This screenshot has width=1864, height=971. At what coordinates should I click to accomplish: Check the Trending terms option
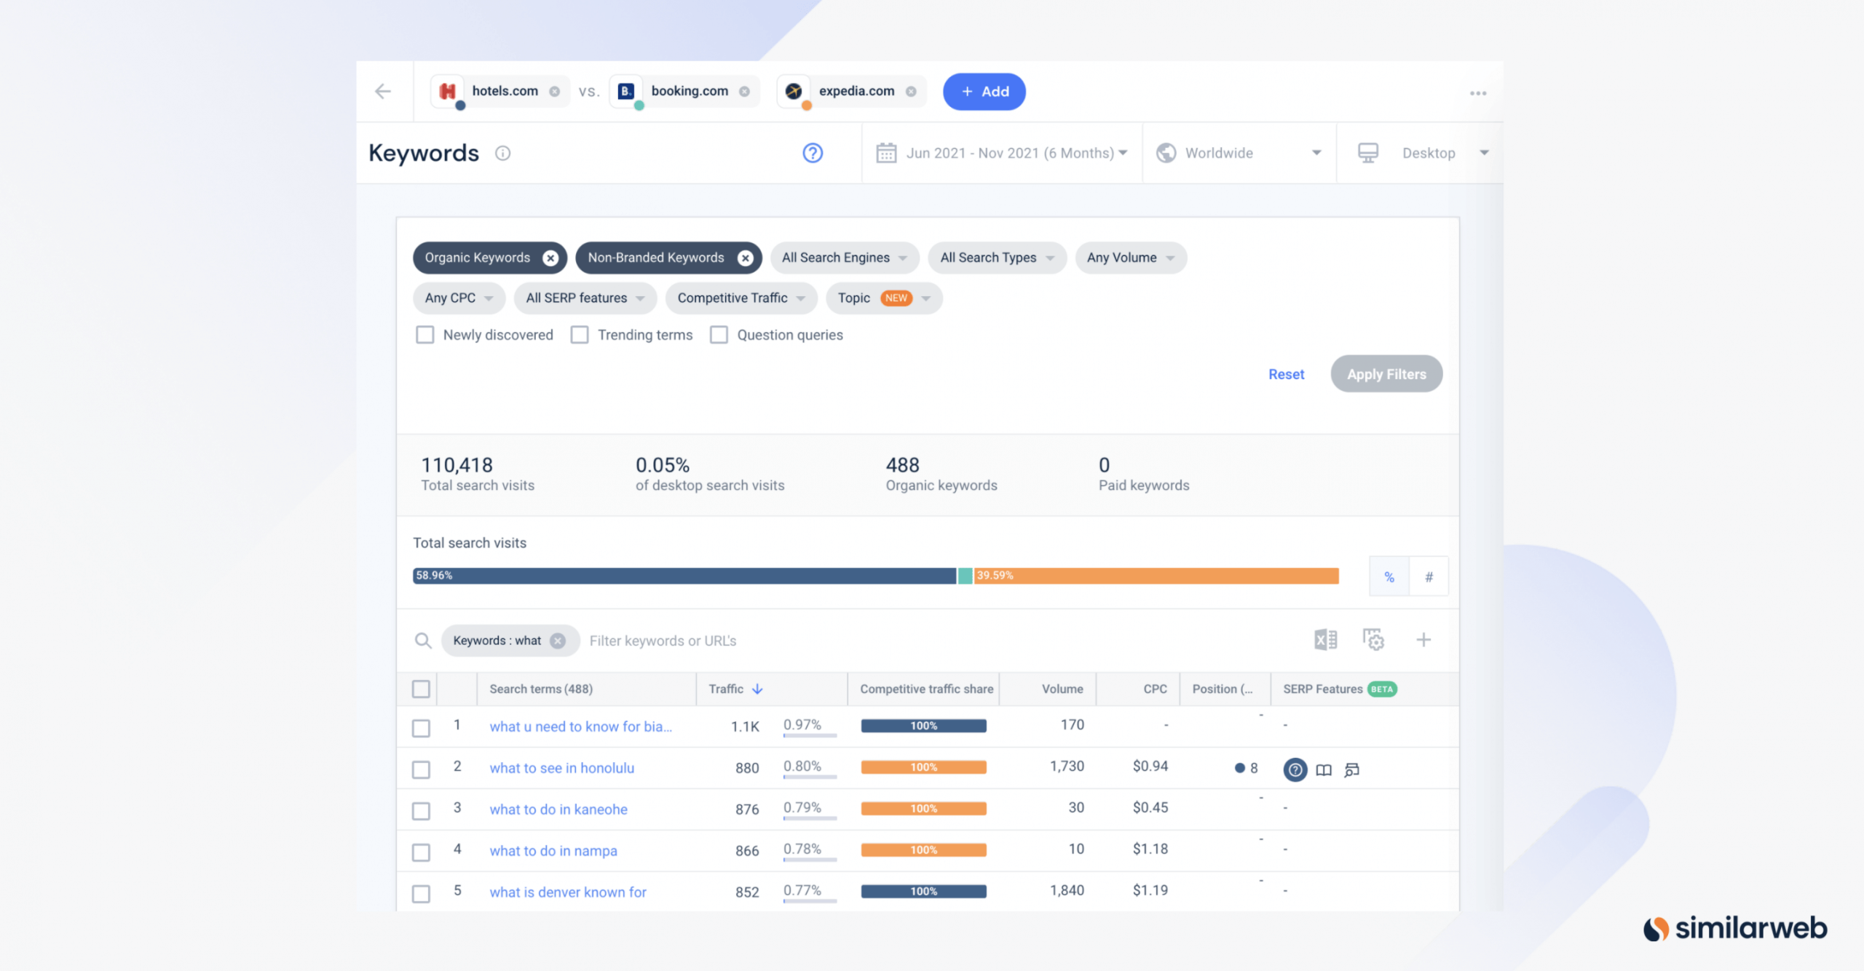580,335
